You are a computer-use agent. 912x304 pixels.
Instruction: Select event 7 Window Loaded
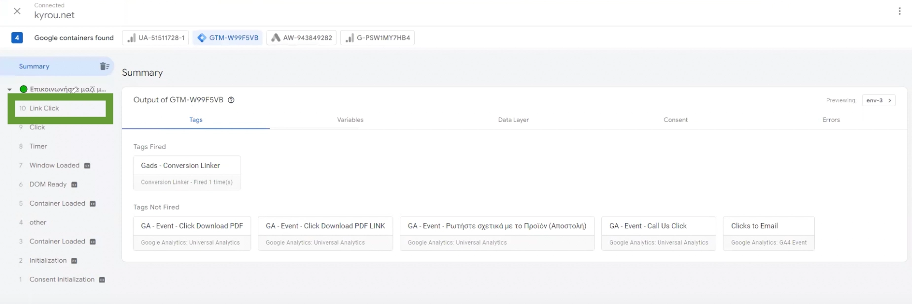[54, 165]
